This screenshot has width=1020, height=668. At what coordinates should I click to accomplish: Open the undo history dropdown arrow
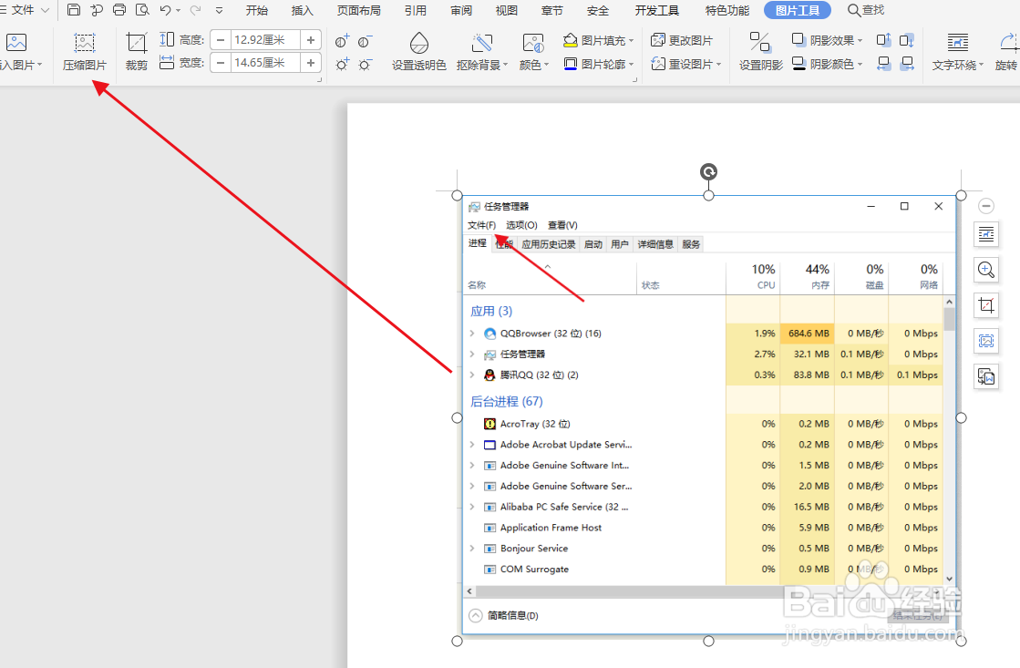point(179,10)
